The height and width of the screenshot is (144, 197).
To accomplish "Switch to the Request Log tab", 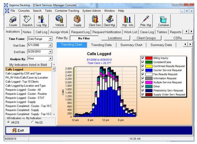I will (x=80, y=32).
